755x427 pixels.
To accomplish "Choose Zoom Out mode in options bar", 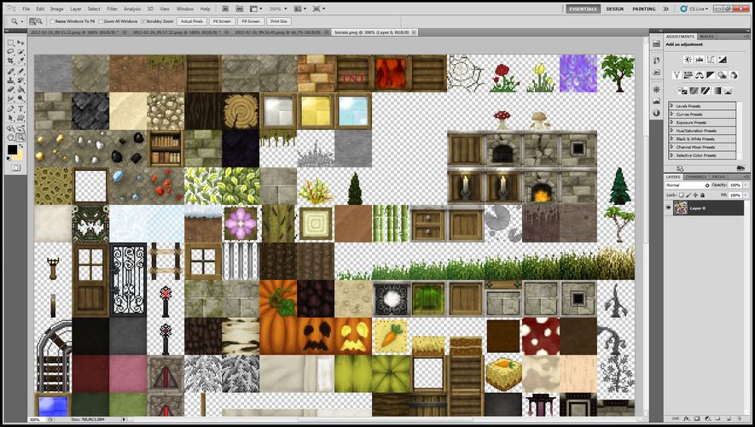I will coord(39,21).
